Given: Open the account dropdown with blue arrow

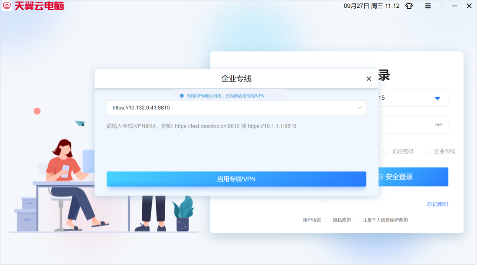Looking at the screenshot, I should [438, 98].
